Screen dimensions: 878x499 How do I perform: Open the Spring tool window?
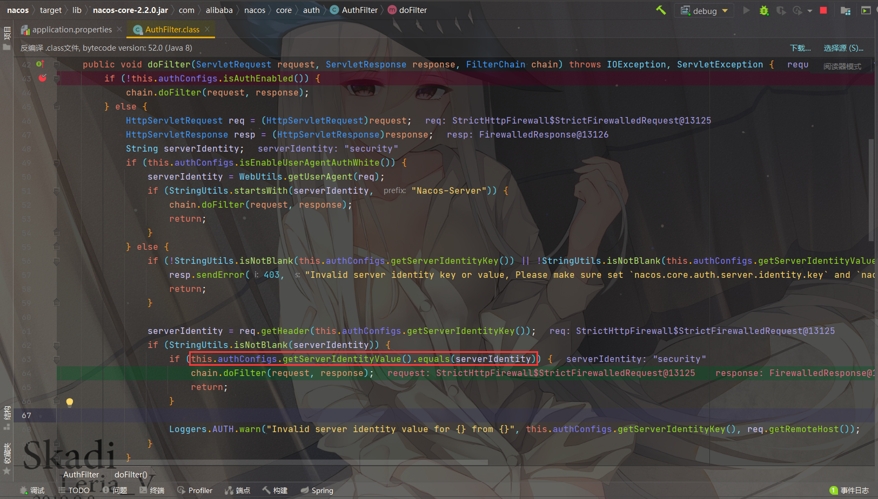317,490
